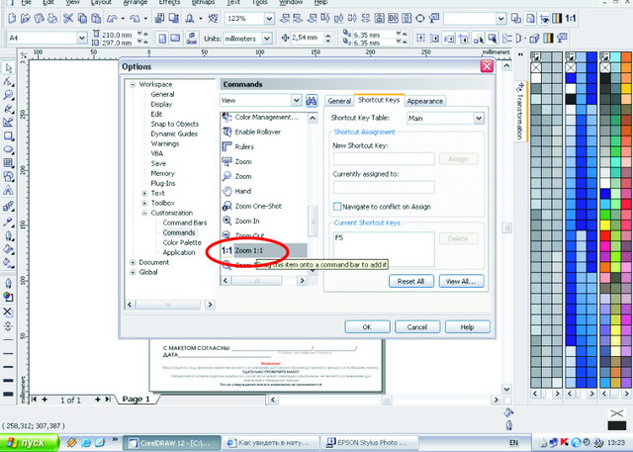633x452 pixels.
Task: Click the Cancel button
Action: click(x=417, y=327)
